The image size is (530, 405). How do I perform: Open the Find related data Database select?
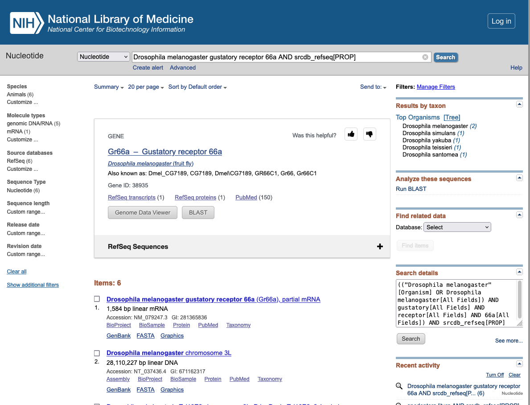tap(457, 227)
